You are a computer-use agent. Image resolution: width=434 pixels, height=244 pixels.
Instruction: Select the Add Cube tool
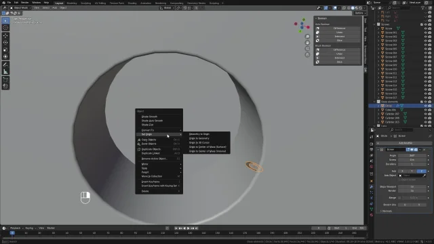pos(5,80)
